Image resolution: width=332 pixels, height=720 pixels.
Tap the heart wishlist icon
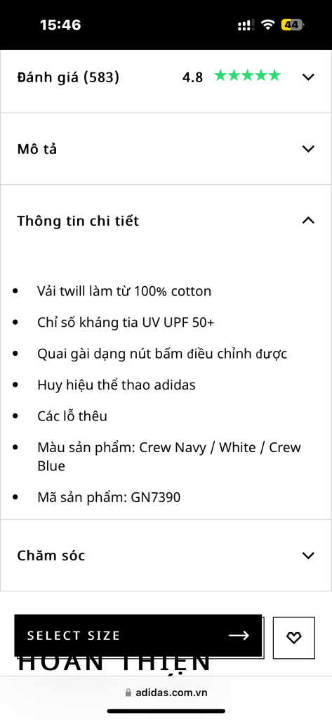pos(293,637)
